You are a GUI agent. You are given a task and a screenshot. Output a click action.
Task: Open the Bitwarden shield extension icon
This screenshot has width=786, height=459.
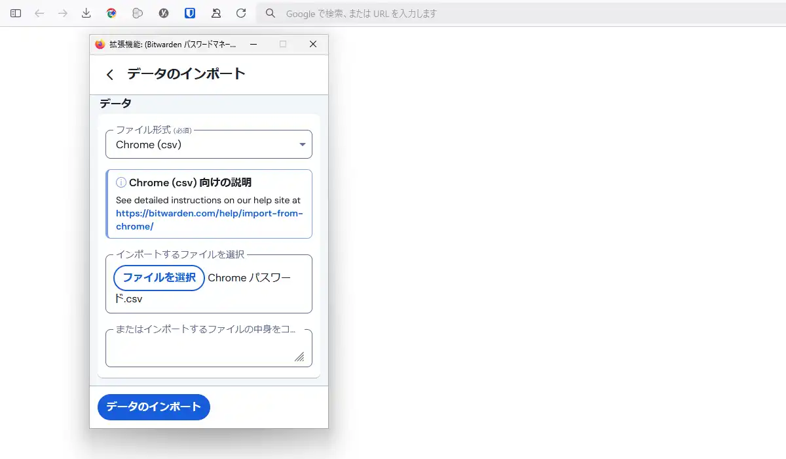(190, 13)
